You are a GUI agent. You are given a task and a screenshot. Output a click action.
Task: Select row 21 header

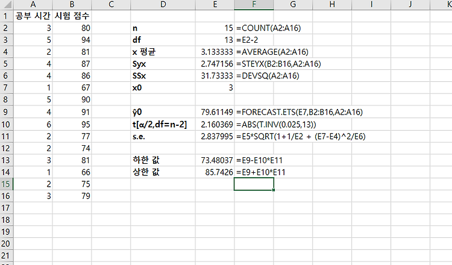point(7,255)
